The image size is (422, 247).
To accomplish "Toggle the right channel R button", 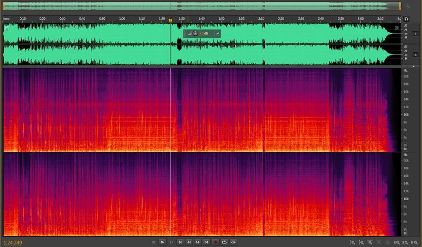I will click(416, 54).
